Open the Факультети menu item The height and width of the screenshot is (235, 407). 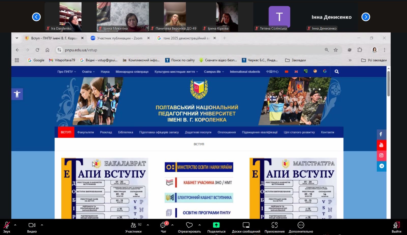[x=85, y=132]
